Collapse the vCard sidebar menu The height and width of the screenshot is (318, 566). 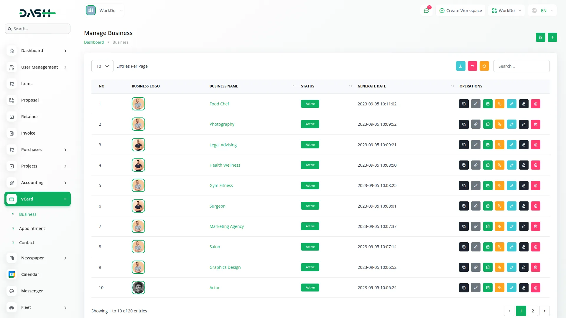tap(38, 199)
